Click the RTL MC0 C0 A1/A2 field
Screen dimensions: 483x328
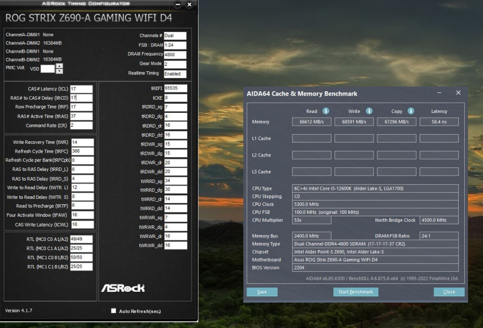(x=82, y=239)
